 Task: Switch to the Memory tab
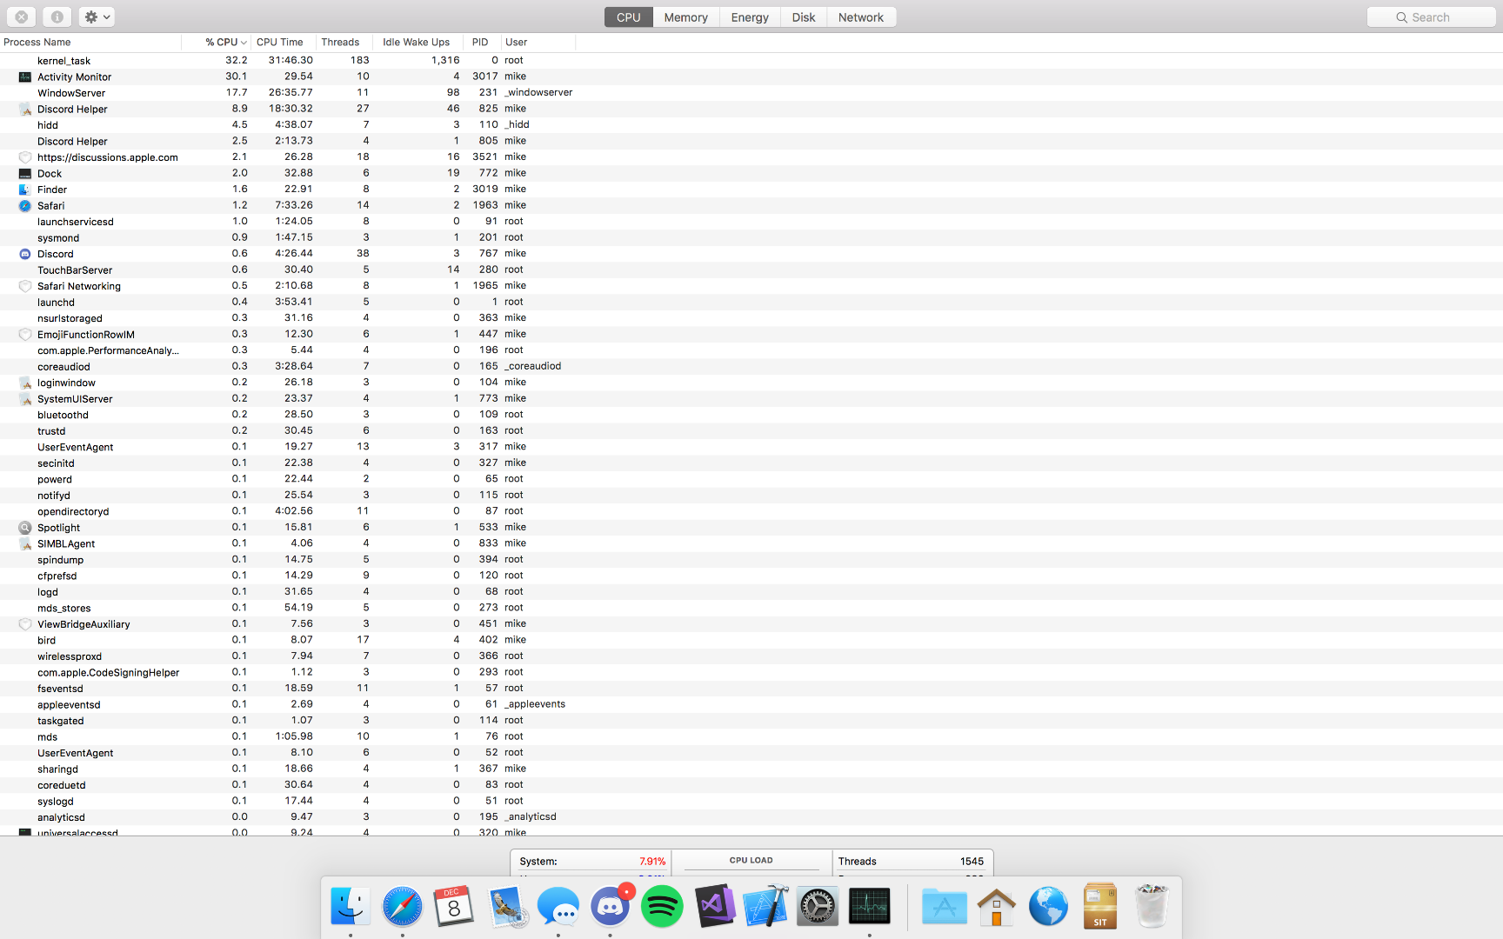pos(686,17)
